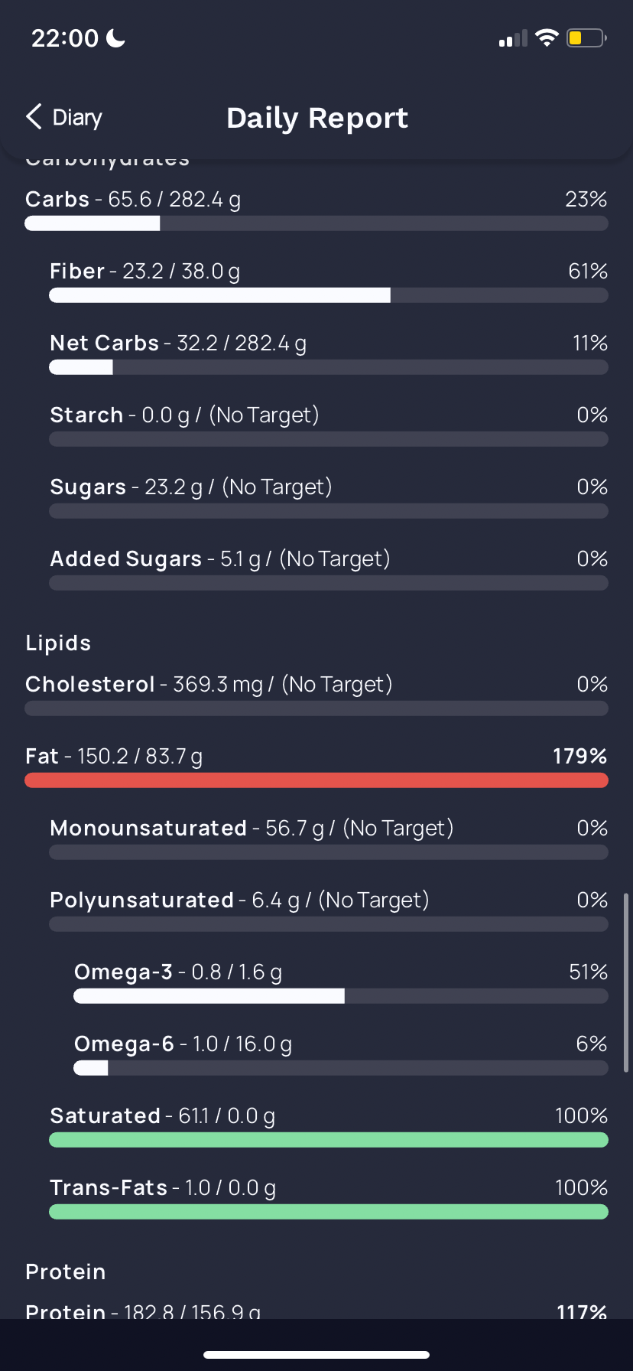The width and height of the screenshot is (633, 1371).
Task: Tap the cellular signal bars icon
Action: [x=513, y=38]
